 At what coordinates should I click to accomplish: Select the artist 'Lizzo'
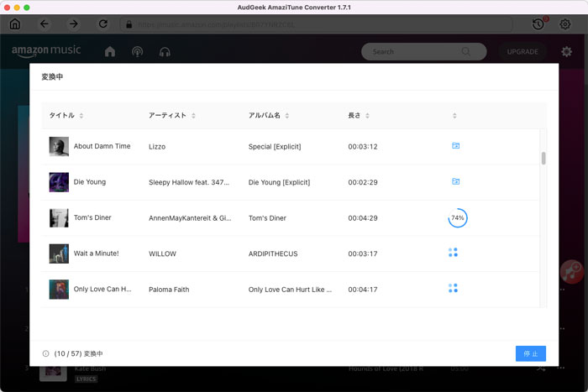click(157, 147)
